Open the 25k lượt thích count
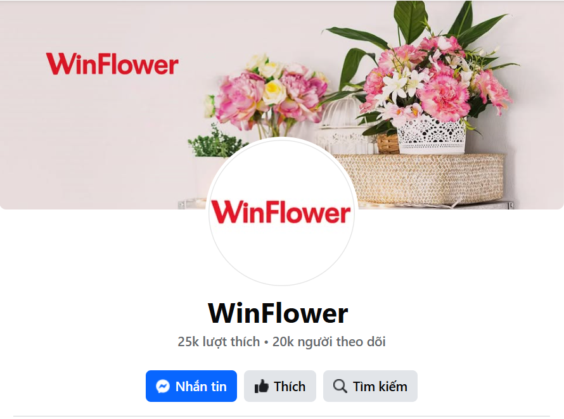 (x=219, y=341)
